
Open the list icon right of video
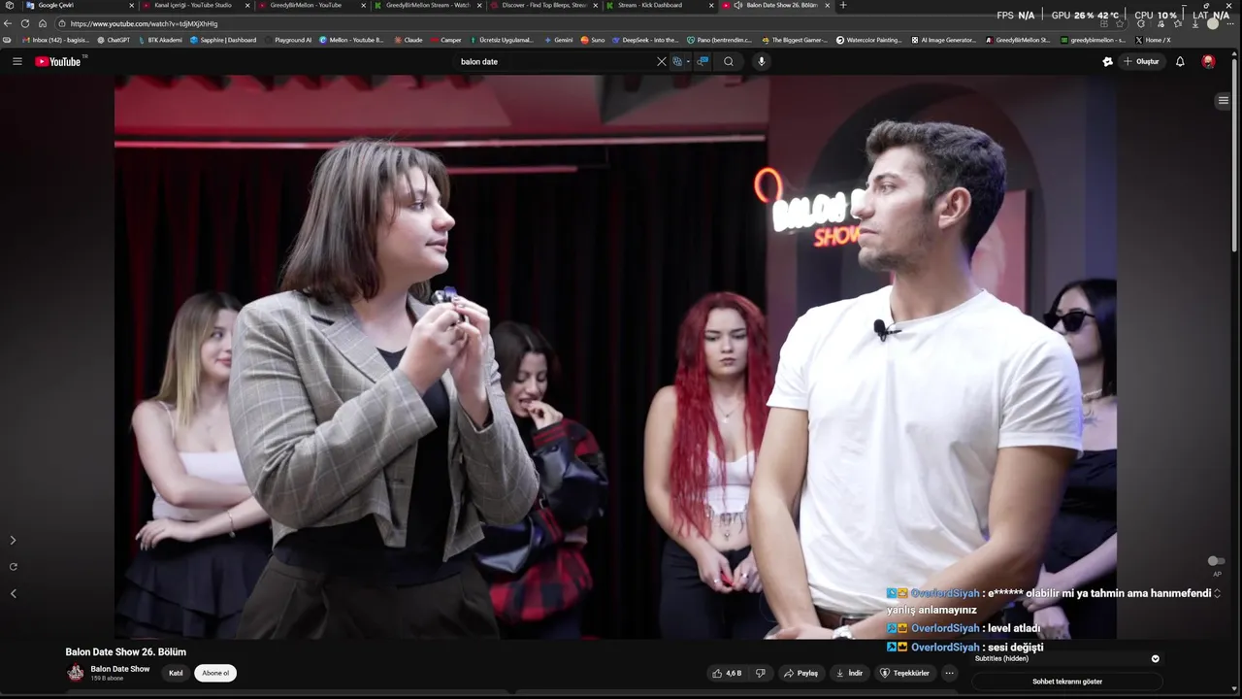[1223, 100]
